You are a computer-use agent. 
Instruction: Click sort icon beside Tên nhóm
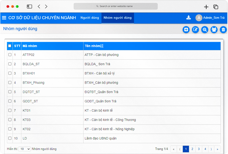tap(102, 46)
